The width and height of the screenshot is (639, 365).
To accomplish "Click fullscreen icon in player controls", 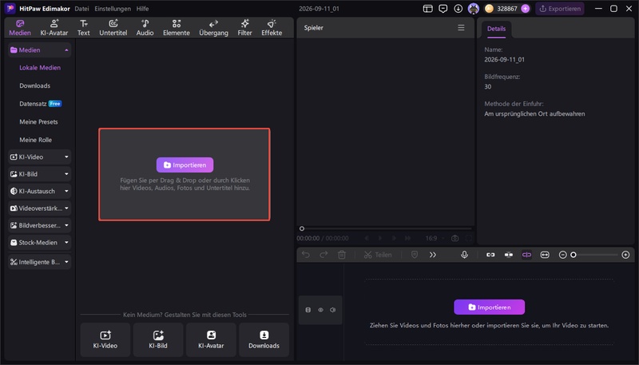I will tap(469, 238).
